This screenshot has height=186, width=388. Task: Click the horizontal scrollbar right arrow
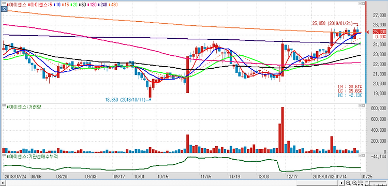pyautogui.click(x=342, y=183)
